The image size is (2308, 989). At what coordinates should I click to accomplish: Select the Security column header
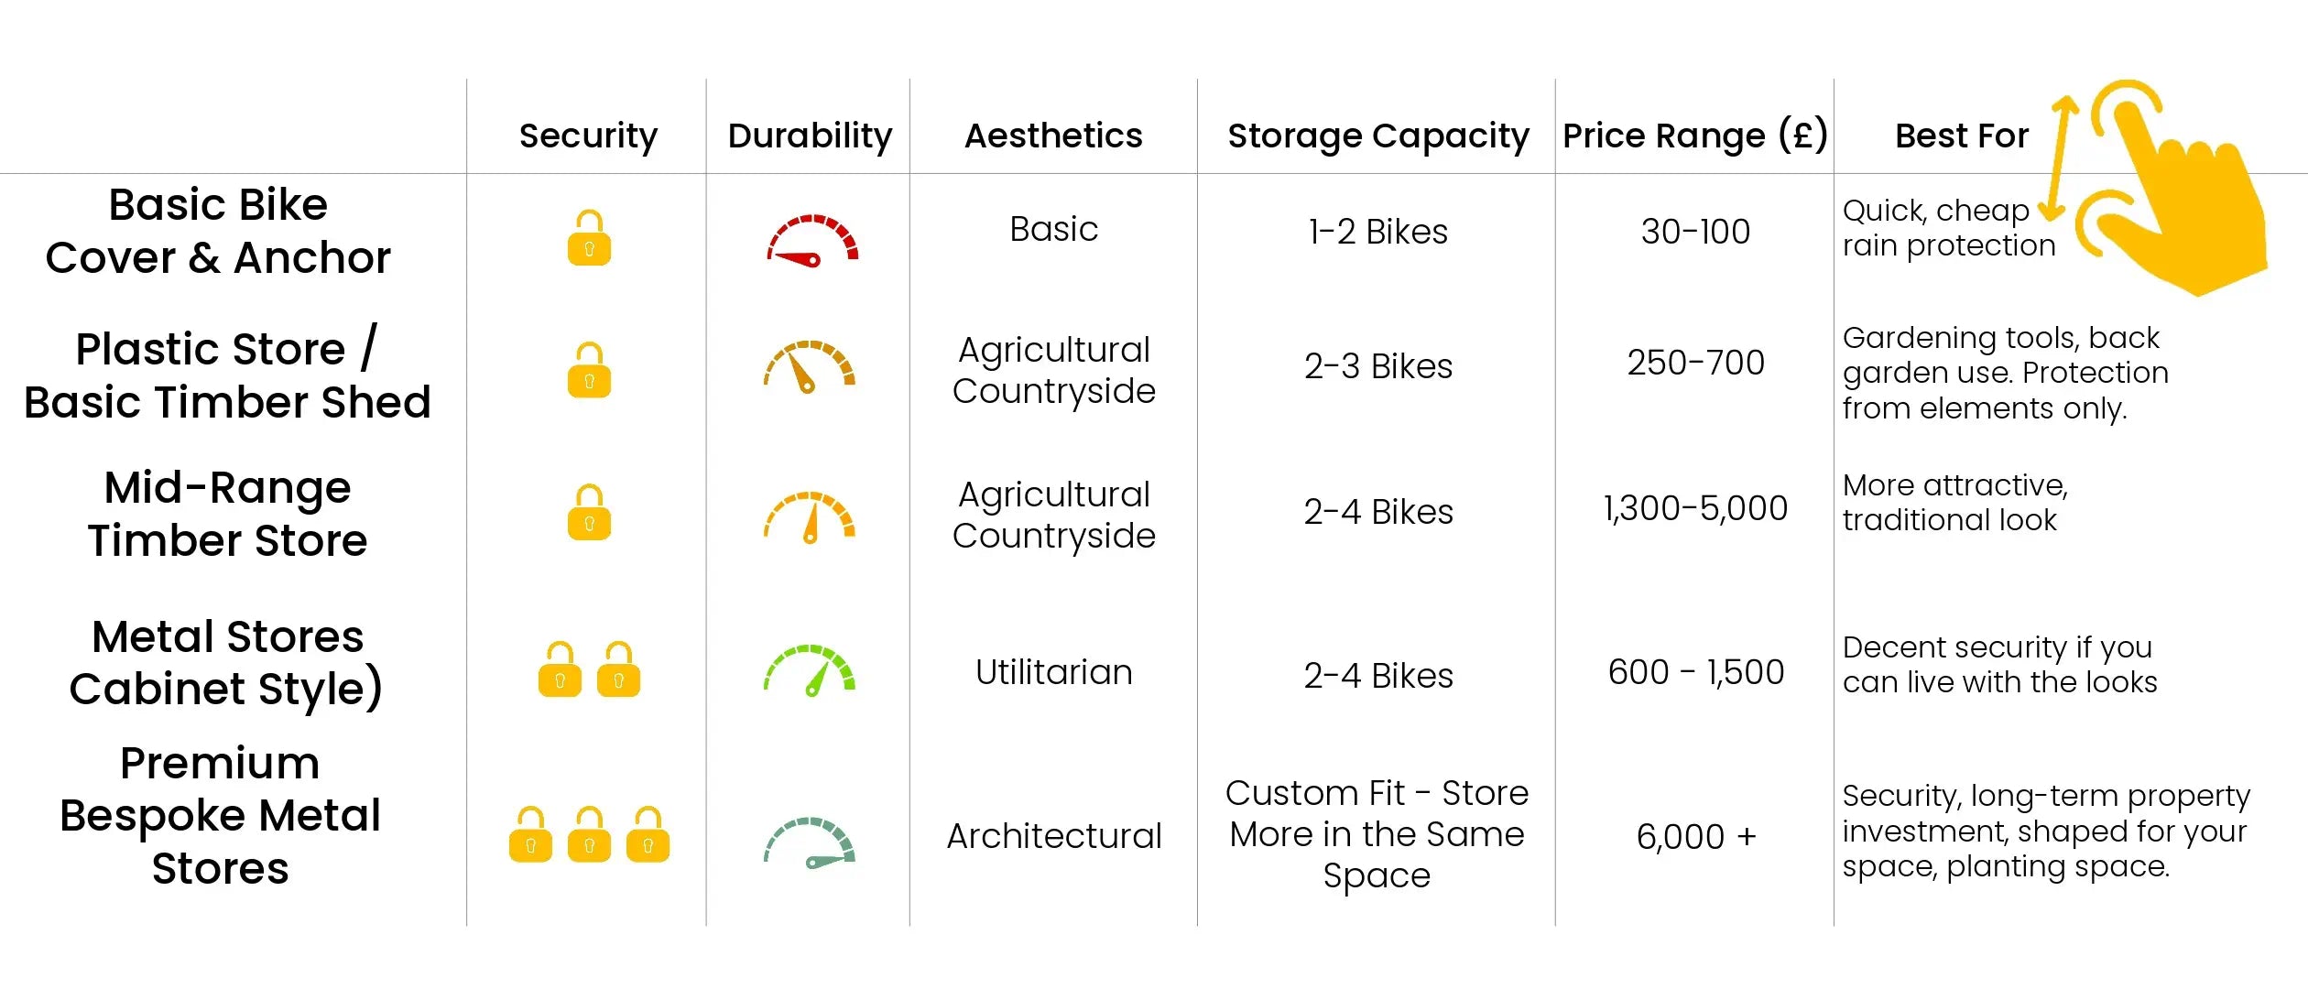pos(588,136)
